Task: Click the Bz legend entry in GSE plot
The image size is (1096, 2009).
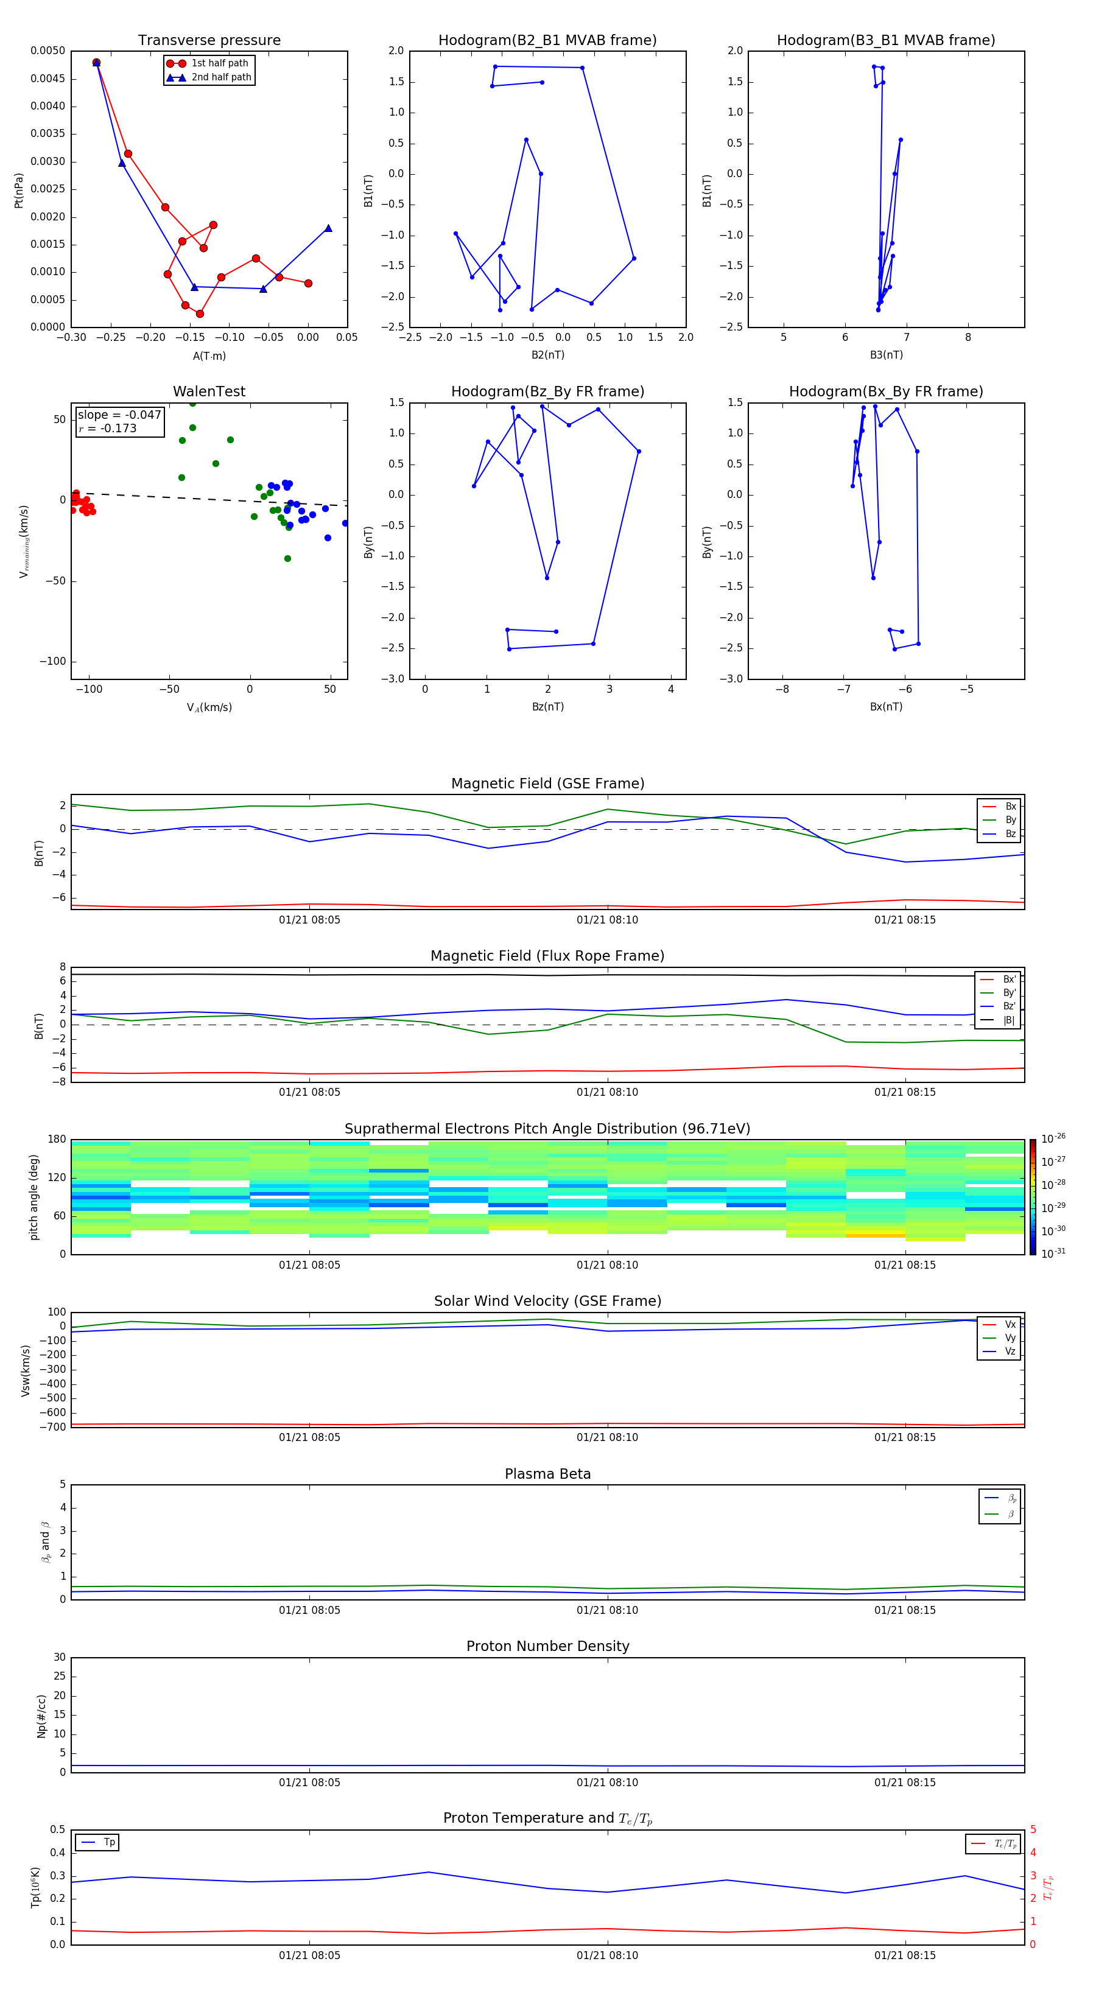Action: tap(999, 835)
